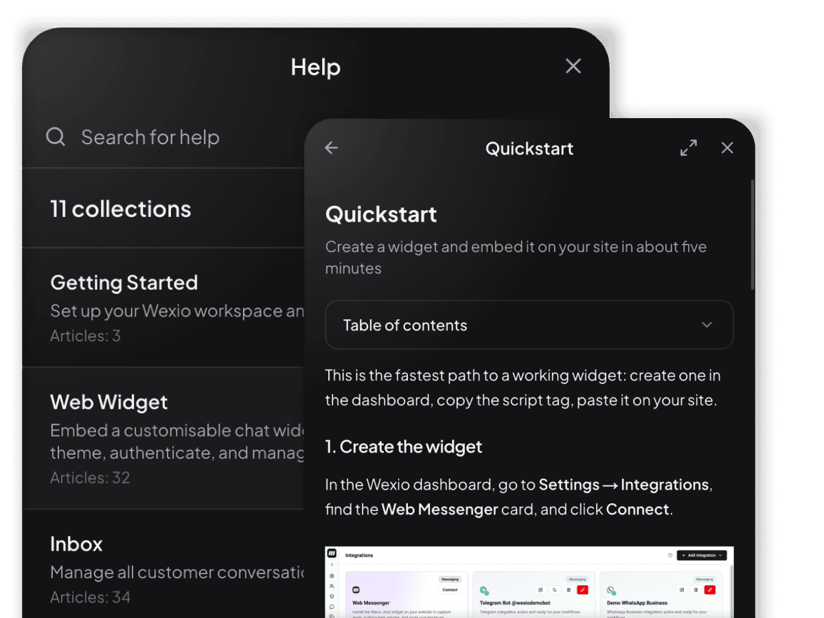
Task: Click the magnifier icon in Help search
Action: pyautogui.click(x=56, y=137)
